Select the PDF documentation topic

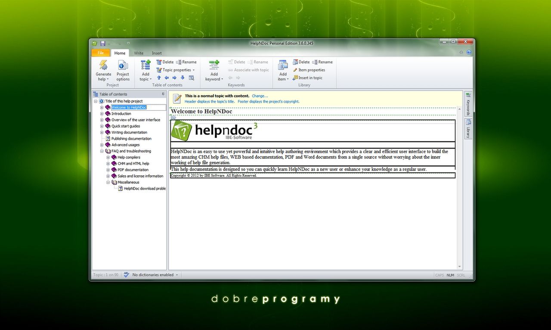[x=133, y=170]
